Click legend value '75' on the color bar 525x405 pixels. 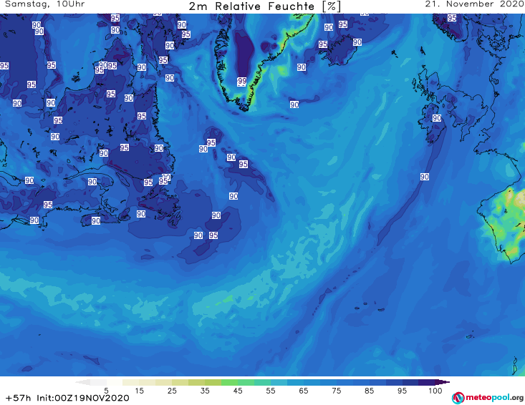coord(336,391)
